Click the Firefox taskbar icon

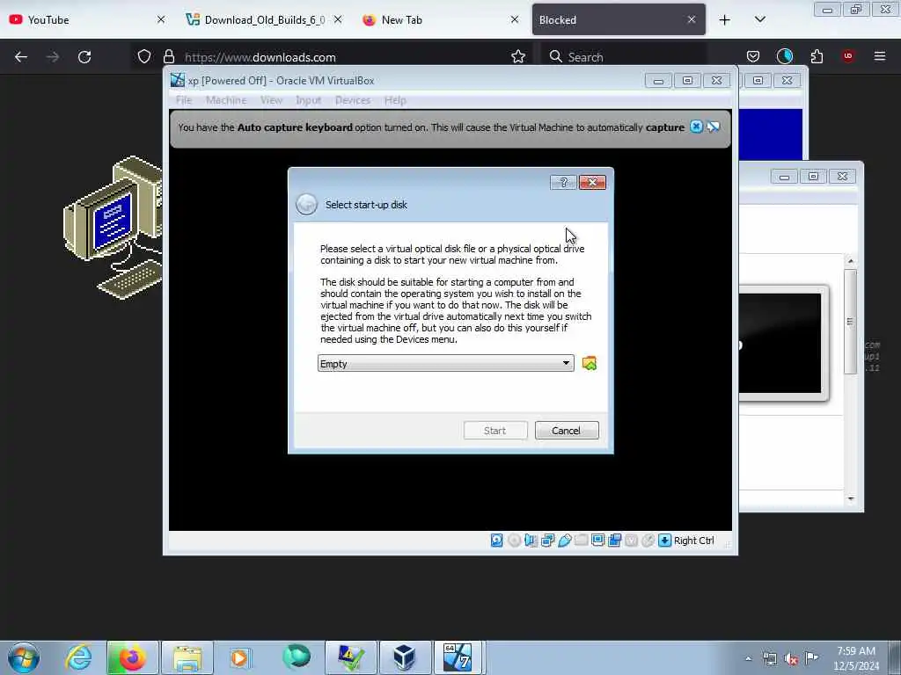[132, 657]
